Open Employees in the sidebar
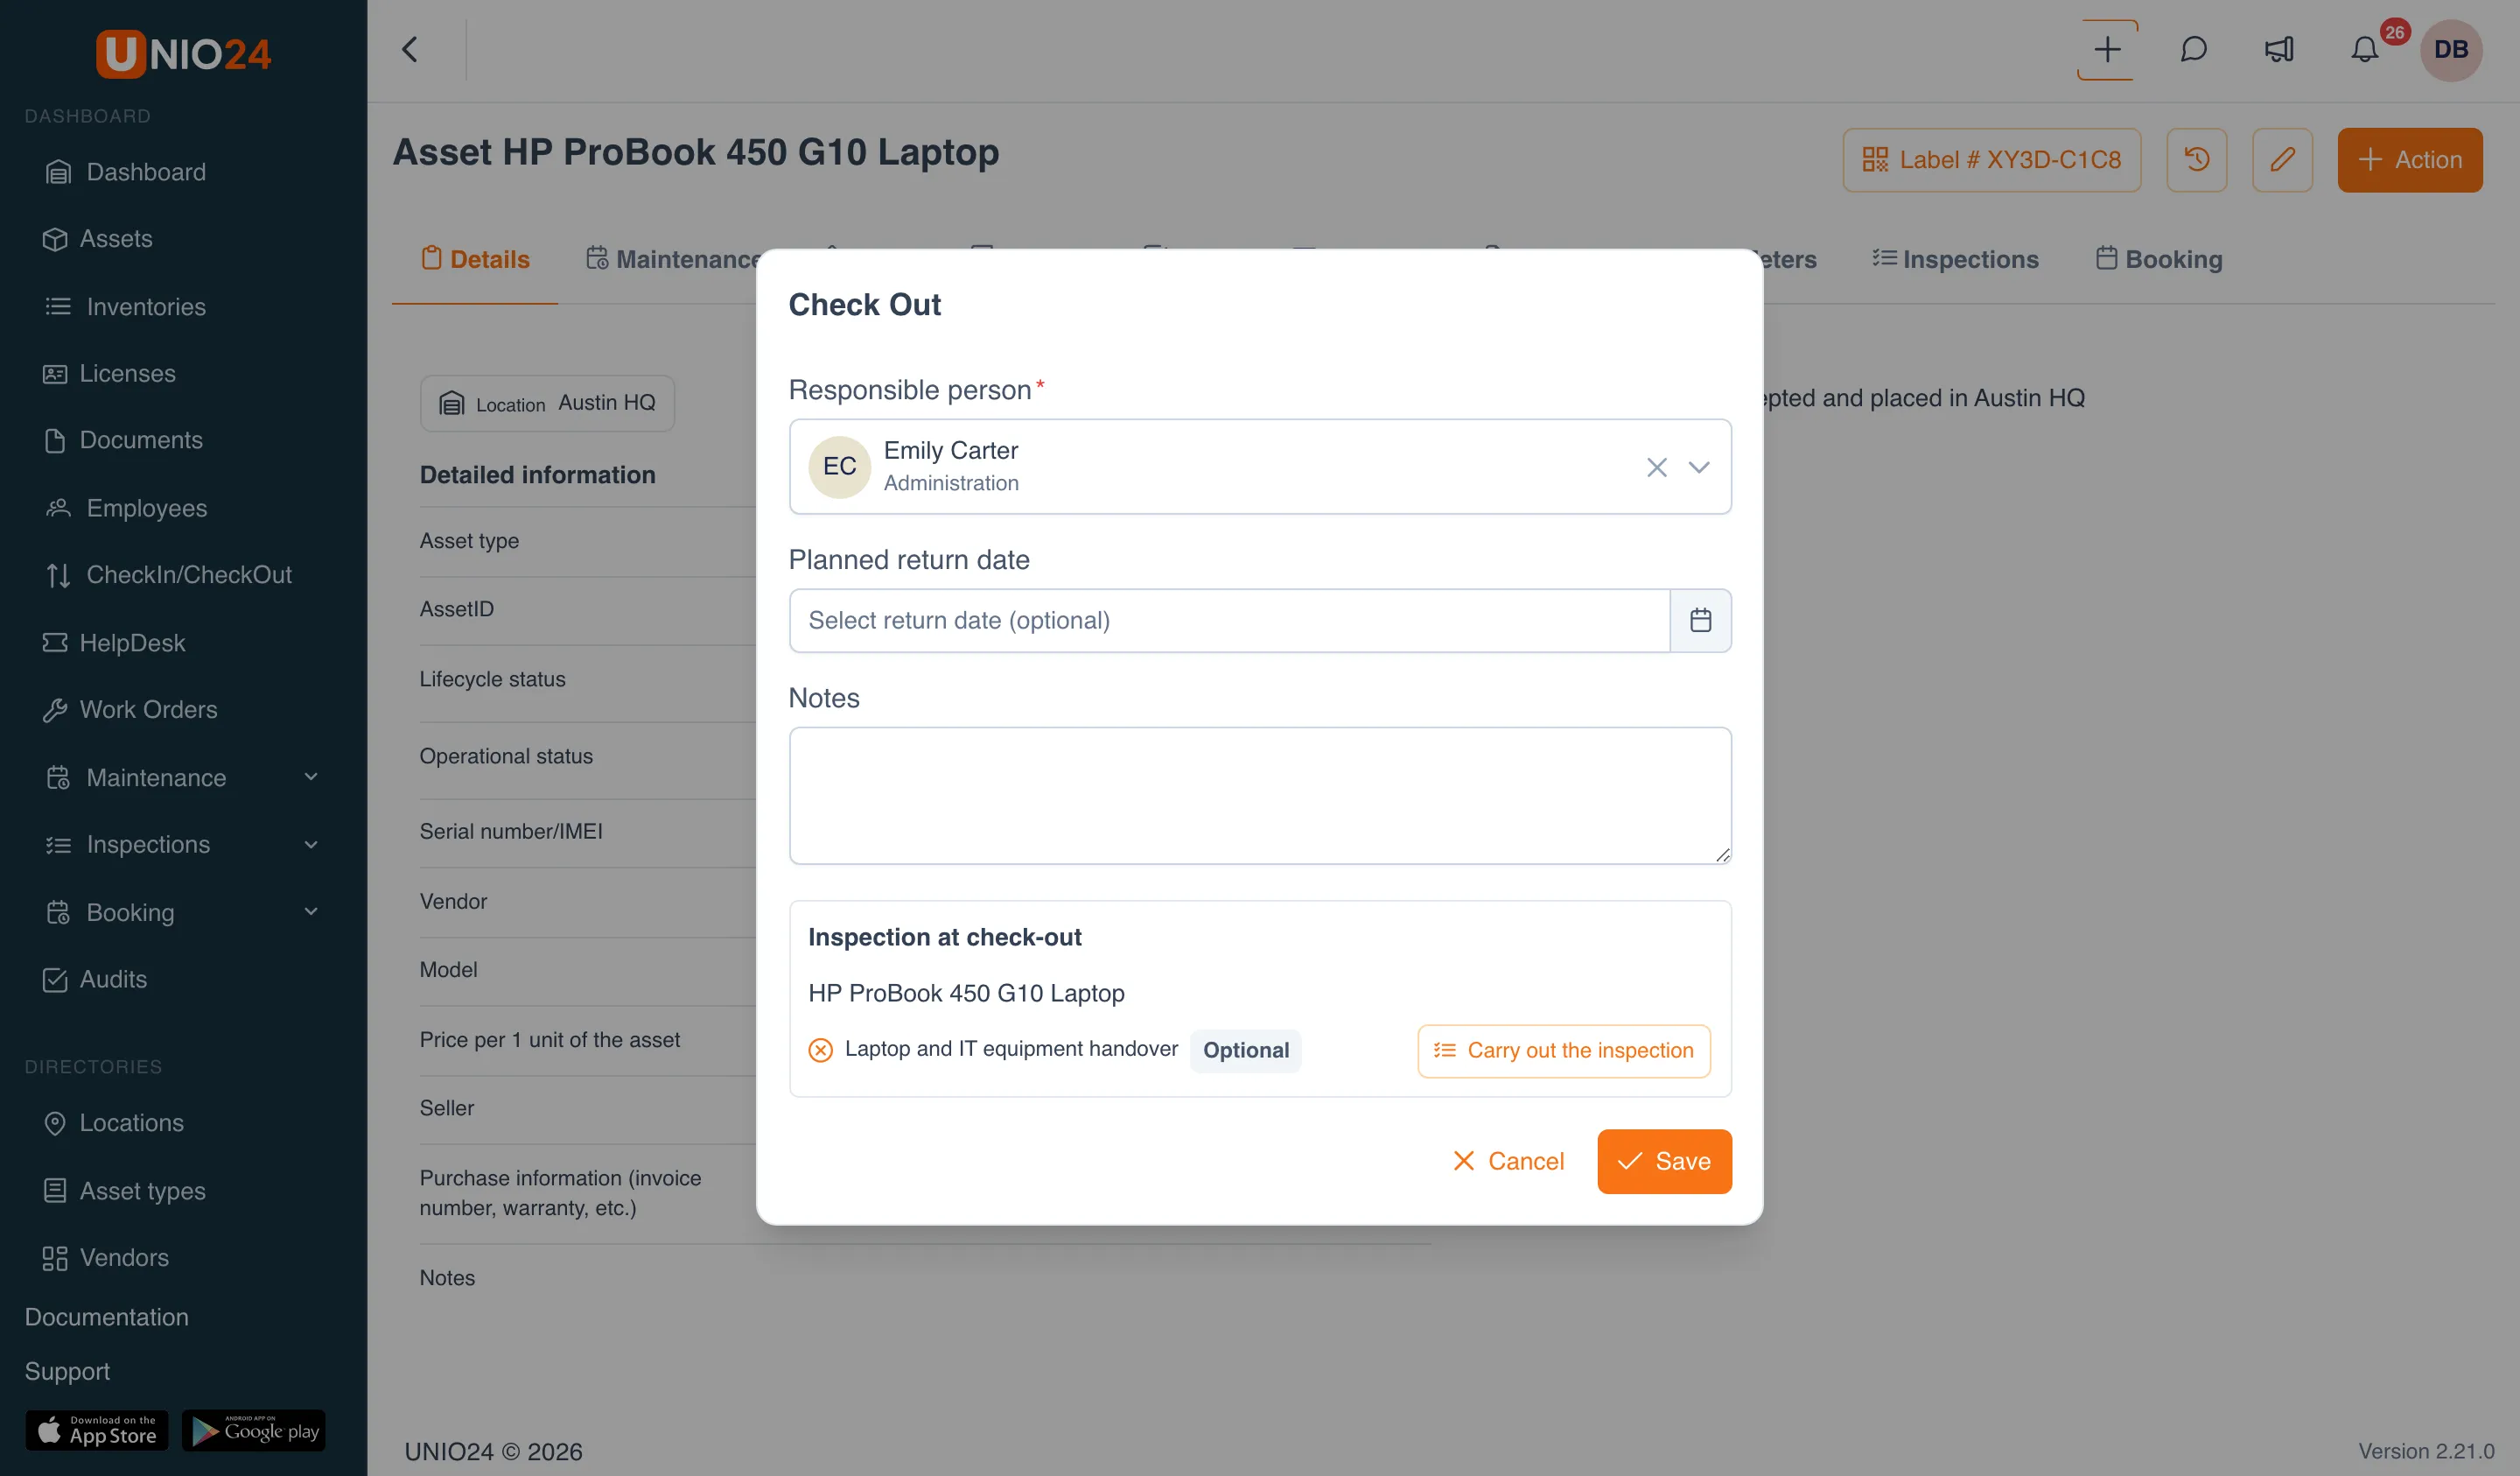 (127, 508)
